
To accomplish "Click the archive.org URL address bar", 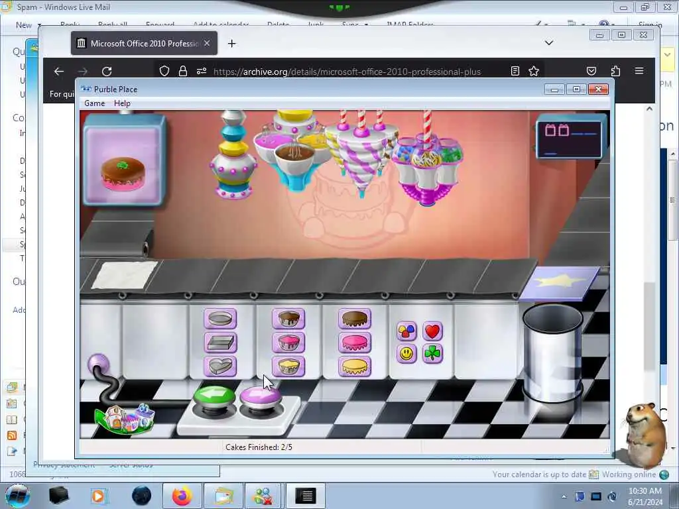I will coord(347,72).
